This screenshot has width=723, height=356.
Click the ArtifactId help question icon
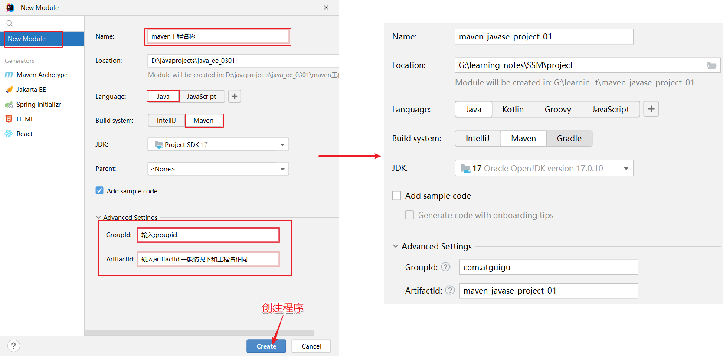pyautogui.click(x=450, y=290)
